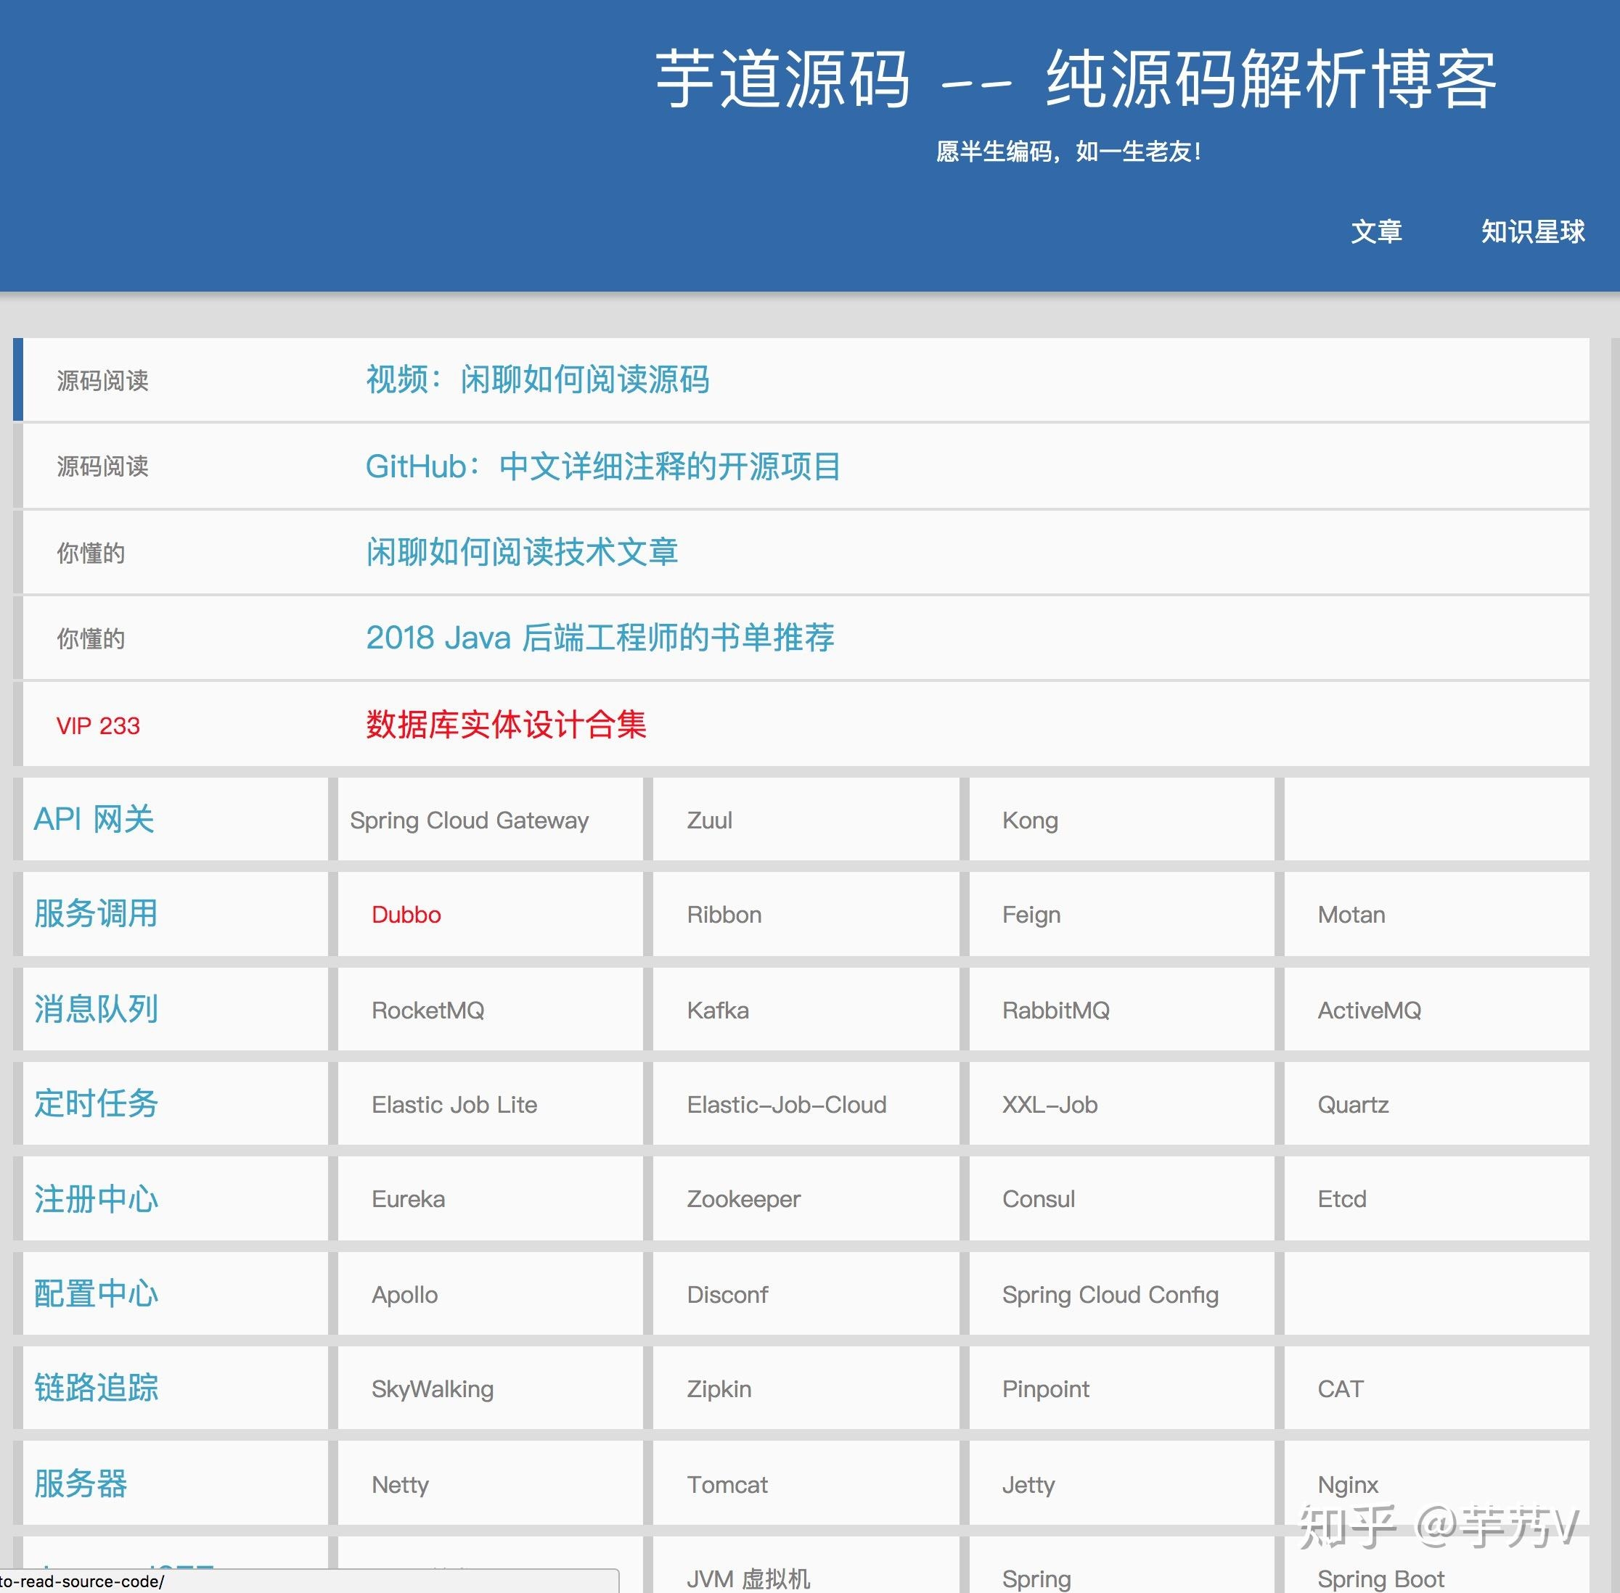Open 2018 Java 后端工程师的书单推荐
The width and height of the screenshot is (1620, 1593).
click(x=600, y=638)
